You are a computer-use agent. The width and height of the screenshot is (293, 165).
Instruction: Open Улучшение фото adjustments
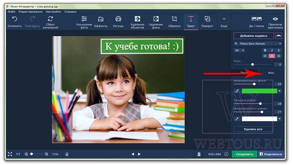84,22
